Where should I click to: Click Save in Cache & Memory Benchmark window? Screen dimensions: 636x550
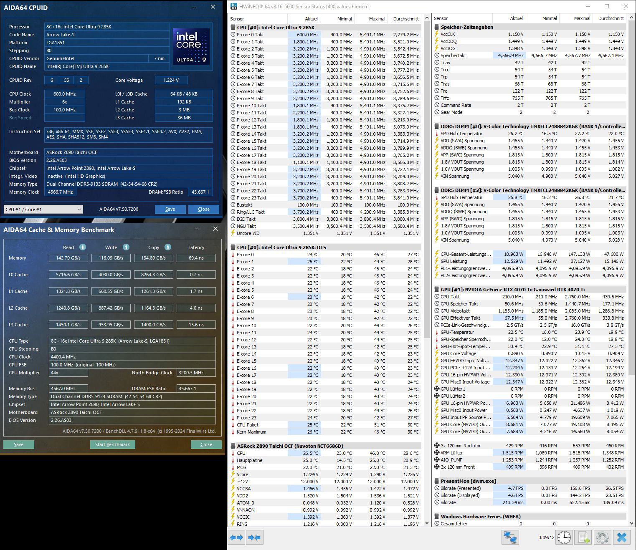(x=18, y=444)
